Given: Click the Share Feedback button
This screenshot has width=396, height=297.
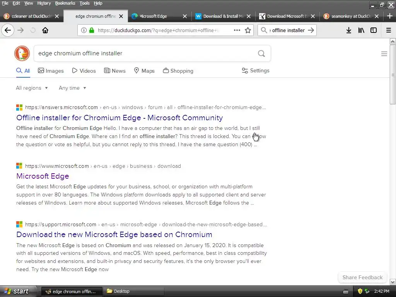Looking at the screenshot, I should [362, 277].
